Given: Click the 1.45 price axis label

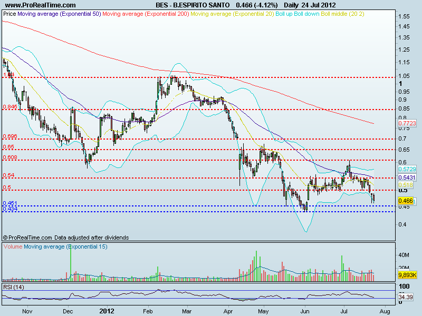Looking at the screenshot, I should (x=404, y=27).
